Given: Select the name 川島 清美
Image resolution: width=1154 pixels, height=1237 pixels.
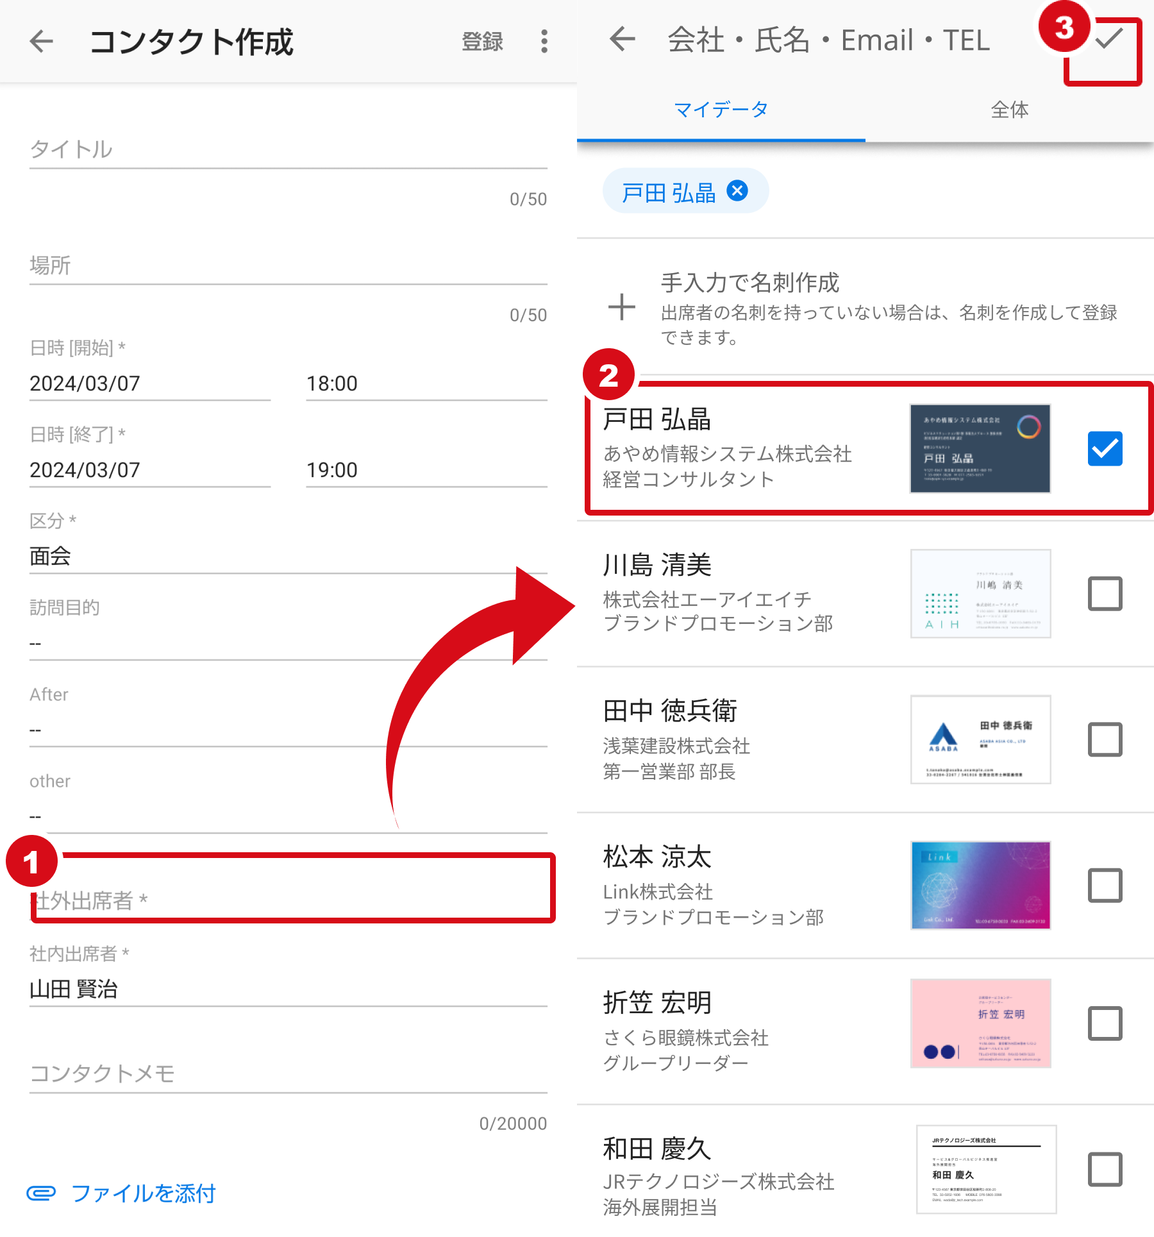Looking at the screenshot, I should (657, 566).
